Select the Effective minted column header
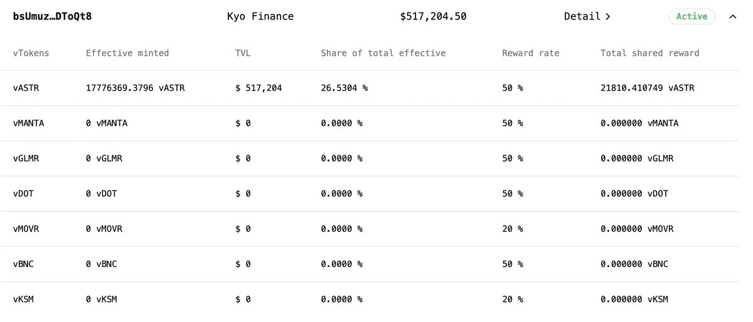The image size is (753, 322). click(127, 53)
